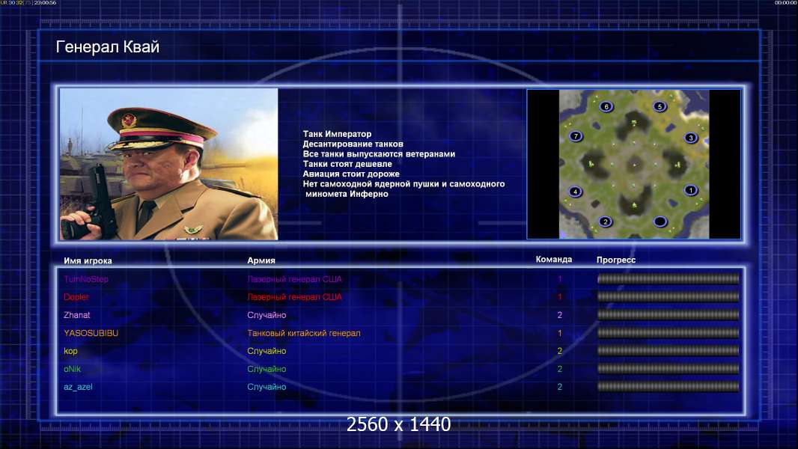Click team number in YASOSUBIBU row
This screenshot has width=798, height=449.
pyautogui.click(x=559, y=333)
